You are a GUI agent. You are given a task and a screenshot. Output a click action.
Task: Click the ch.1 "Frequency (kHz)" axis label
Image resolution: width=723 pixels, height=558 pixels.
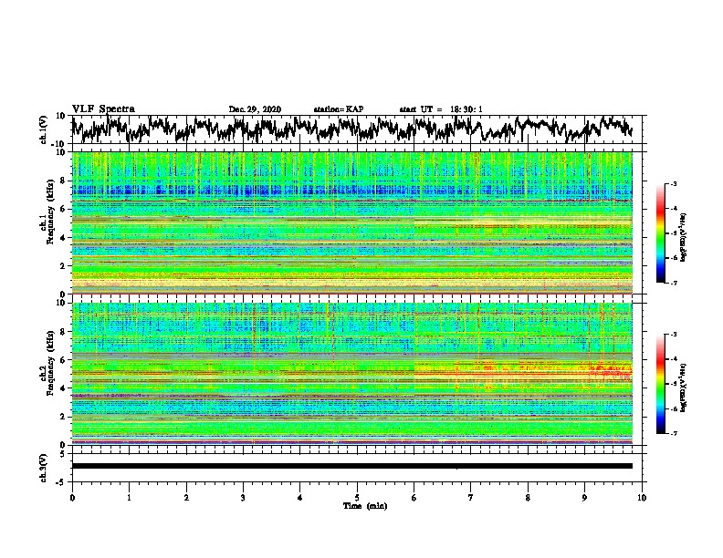pos(50,212)
